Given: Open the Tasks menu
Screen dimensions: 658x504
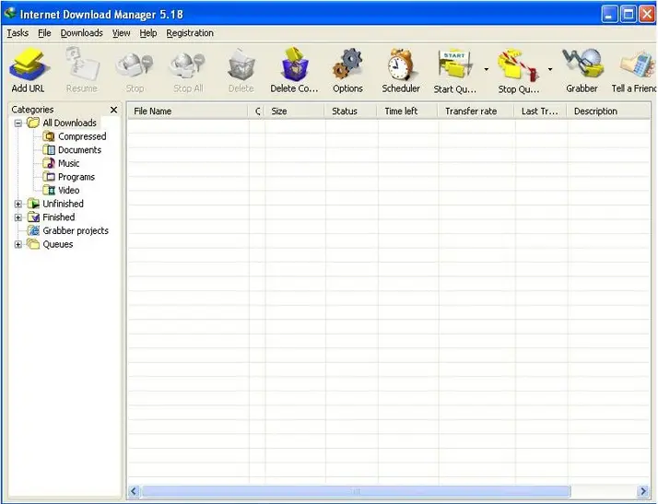Looking at the screenshot, I should point(18,33).
